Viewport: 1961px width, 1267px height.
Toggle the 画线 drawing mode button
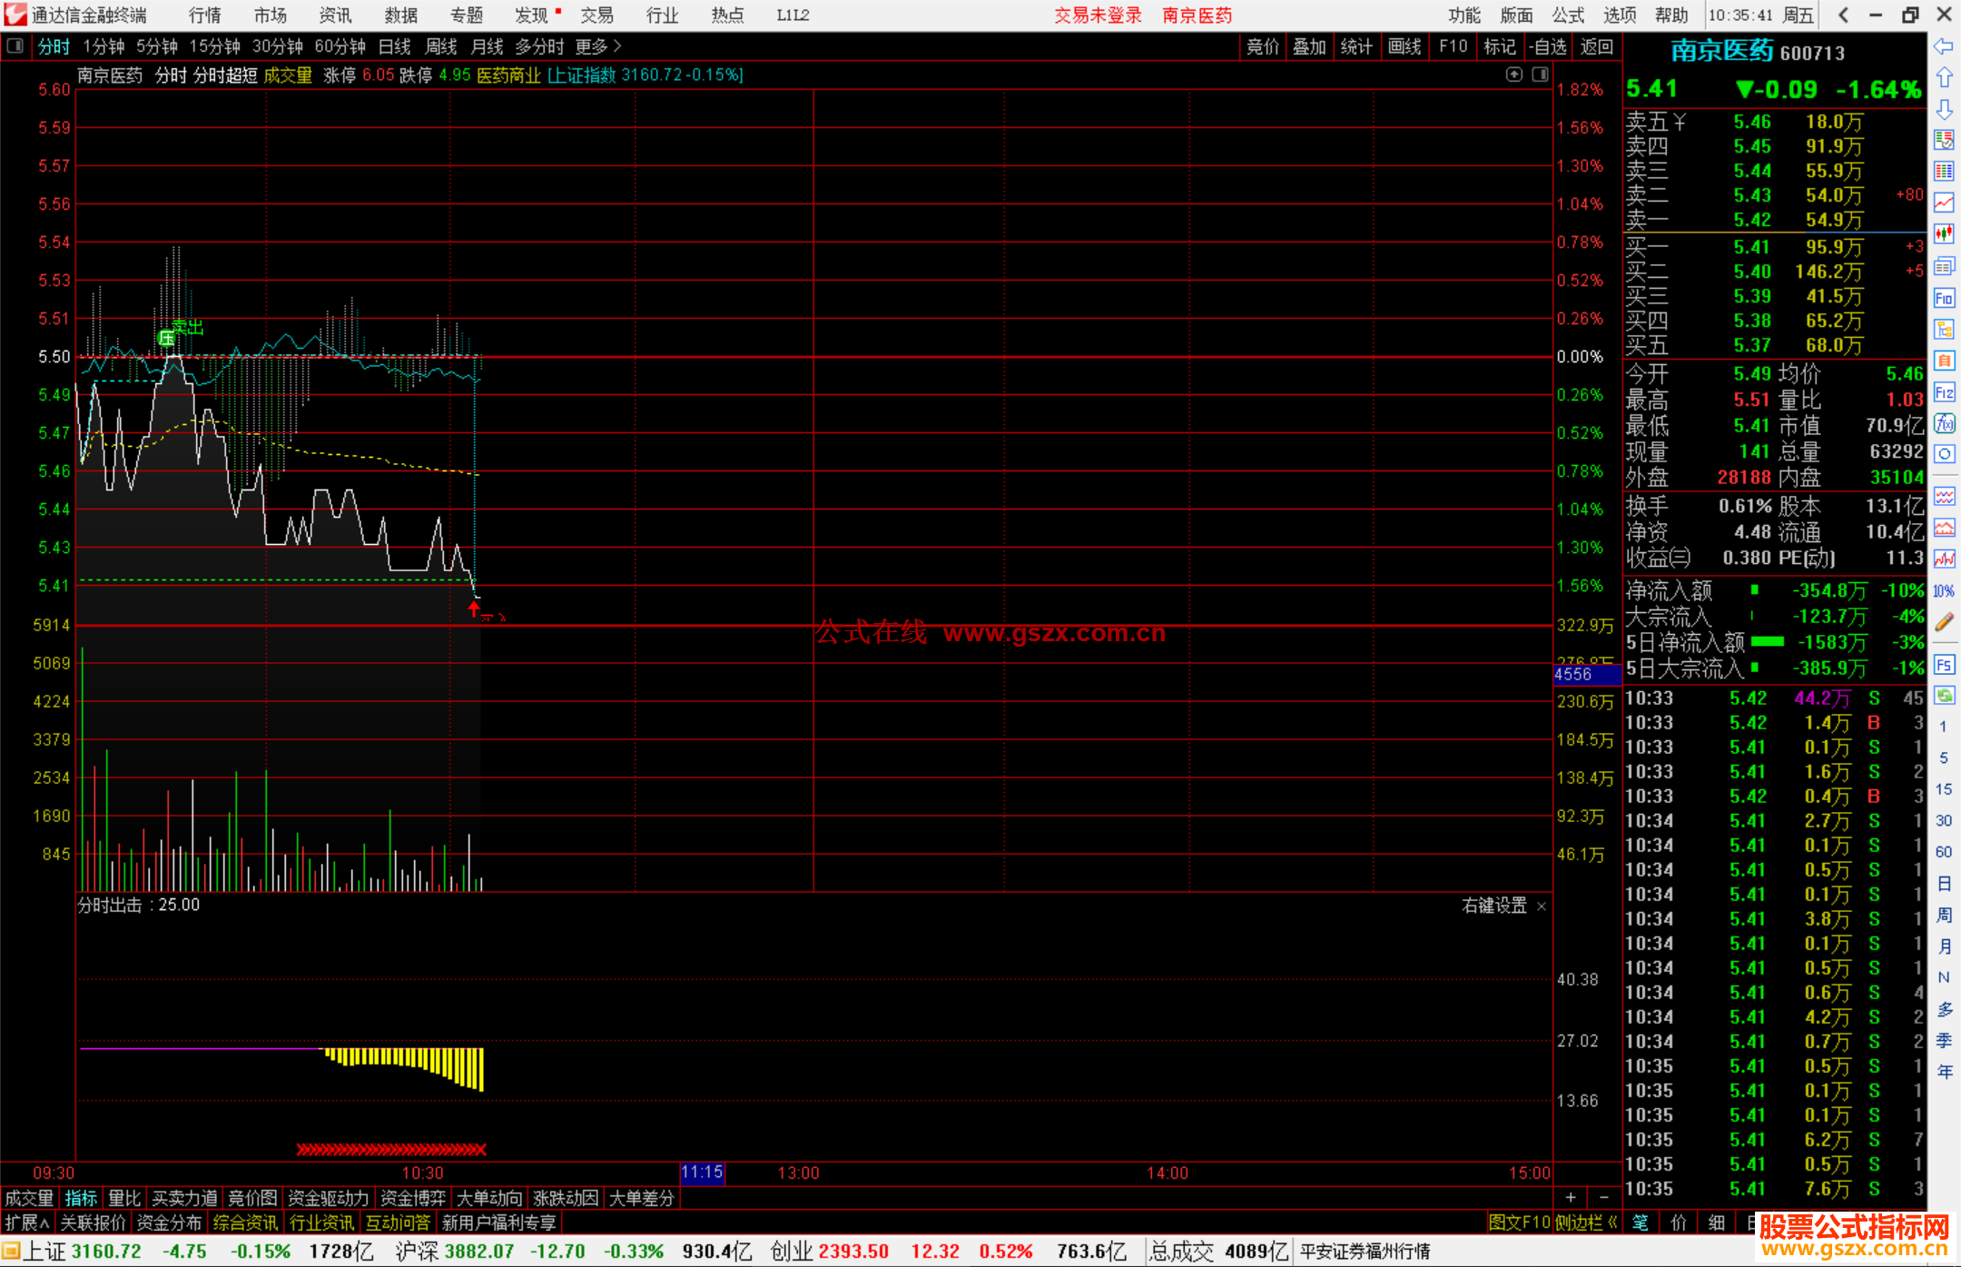click(x=1404, y=46)
